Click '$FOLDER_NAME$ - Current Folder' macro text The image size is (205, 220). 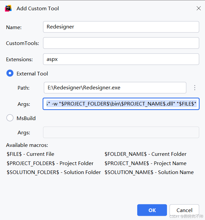point(145,154)
